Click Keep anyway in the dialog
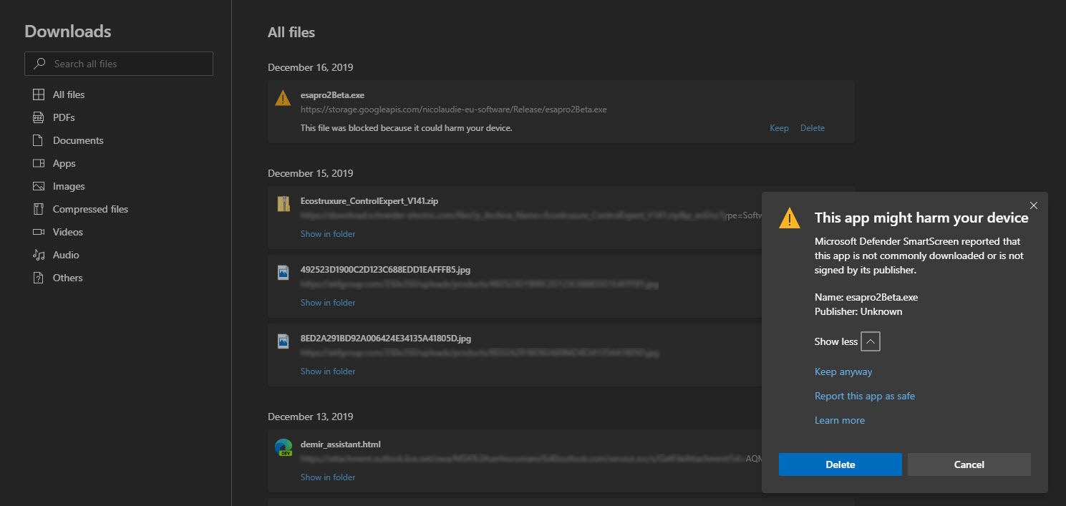This screenshot has height=506, width=1066. pos(843,371)
